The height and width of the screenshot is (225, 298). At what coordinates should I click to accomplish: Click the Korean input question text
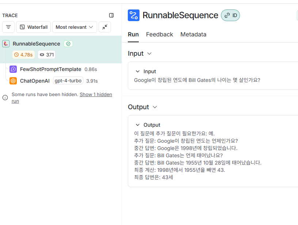tap(197, 80)
